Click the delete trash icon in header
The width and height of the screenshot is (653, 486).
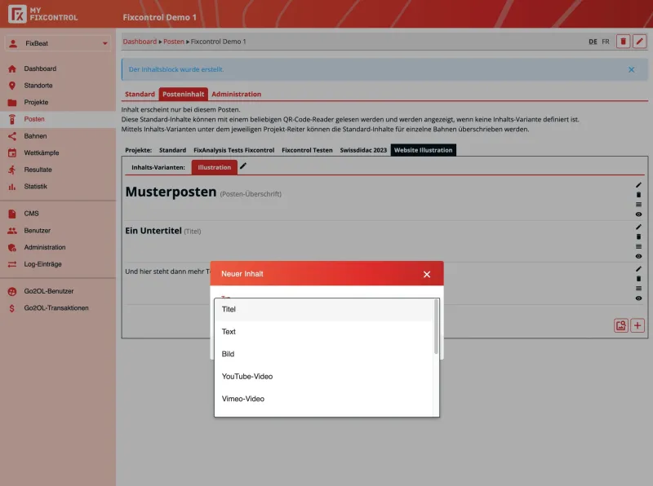pyautogui.click(x=623, y=42)
